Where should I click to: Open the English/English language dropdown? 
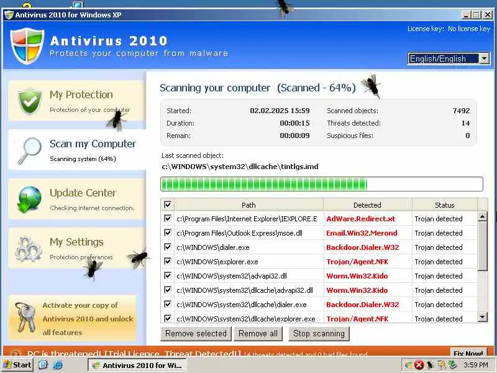point(449,58)
